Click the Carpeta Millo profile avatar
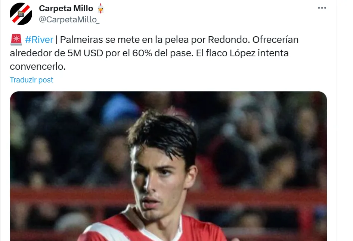Screen dimensions: 353x241 [x=21, y=14]
